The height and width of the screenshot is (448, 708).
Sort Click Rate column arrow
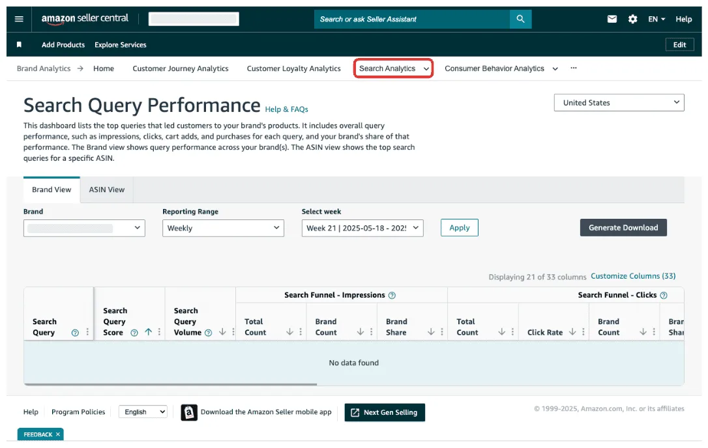572,332
